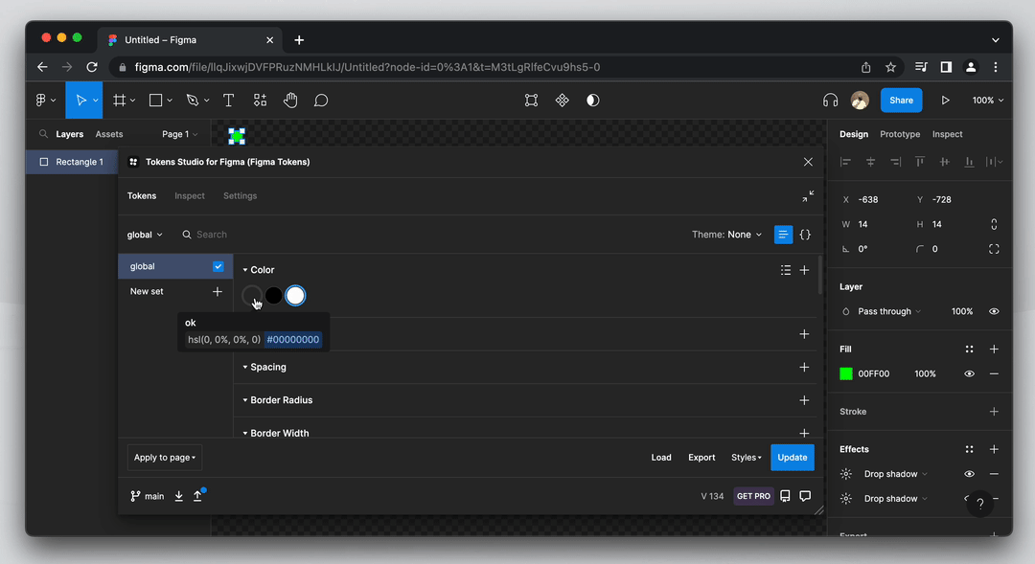Select the Move tool

coord(79,100)
